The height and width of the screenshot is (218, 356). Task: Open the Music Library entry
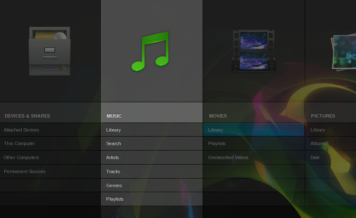click(x=152, y=130)
